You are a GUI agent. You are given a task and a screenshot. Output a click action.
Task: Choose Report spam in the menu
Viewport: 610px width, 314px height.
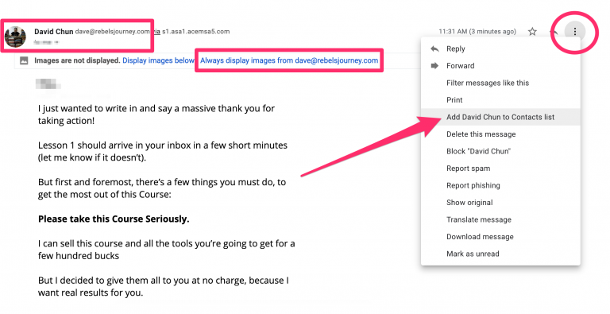(500, 169)
